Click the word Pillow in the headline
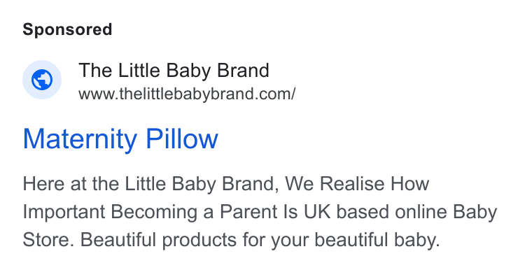Viewport: 532px width, 270px height. (182, 138)
